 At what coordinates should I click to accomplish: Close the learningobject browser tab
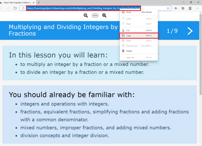pyautogui.click(x=34, y=2)
